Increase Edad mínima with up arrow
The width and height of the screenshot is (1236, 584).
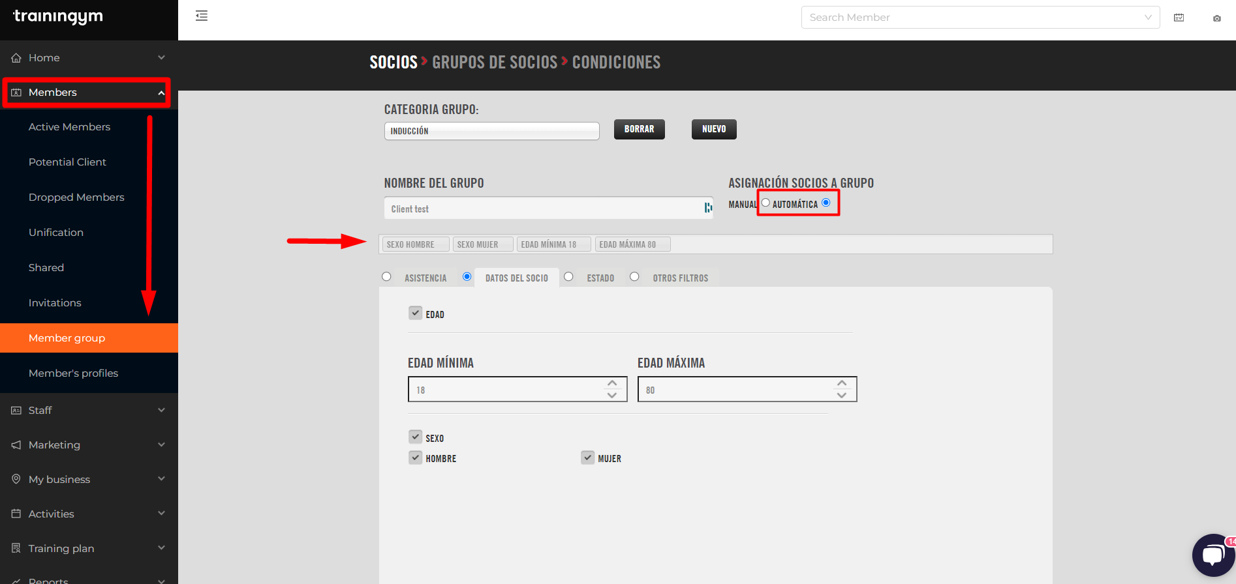(x=612, y=383)
